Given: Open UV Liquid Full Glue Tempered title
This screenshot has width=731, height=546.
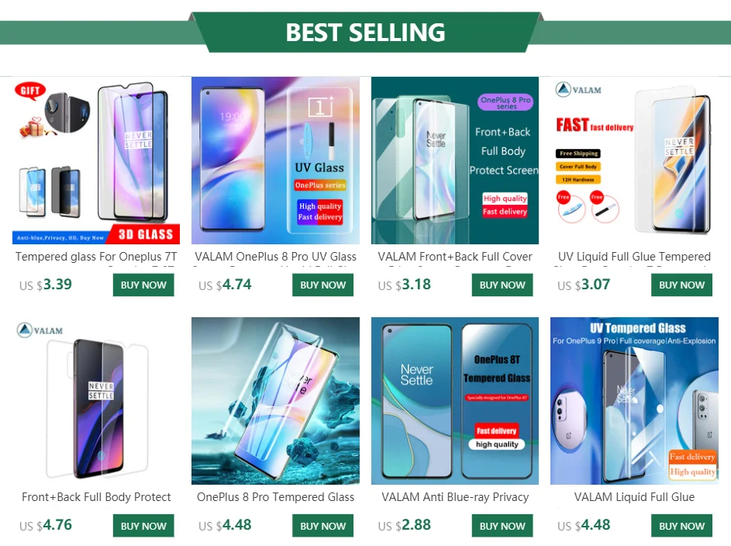Looking at the screenshot, I should [635, 257].
